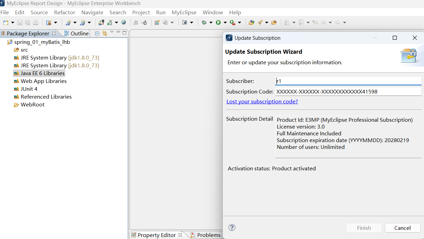The height and width of the screenshot is (239, 424).
Task: Click the Last Edit Location arrow icon
Action: [x=315, y=22]
